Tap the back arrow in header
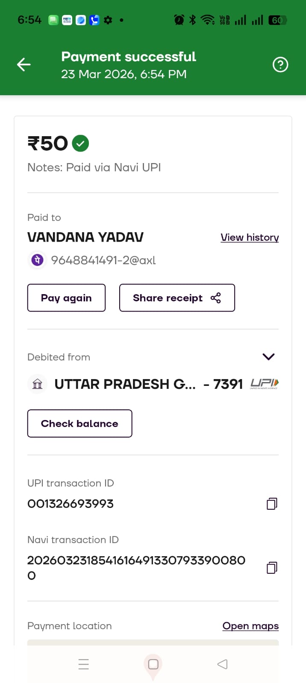Screen dimensions: 306x683 24,64
